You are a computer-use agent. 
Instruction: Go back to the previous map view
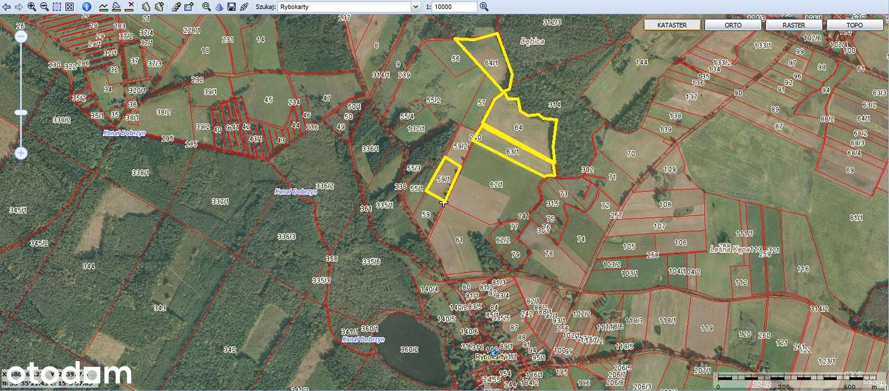click(x=6, y=7)
